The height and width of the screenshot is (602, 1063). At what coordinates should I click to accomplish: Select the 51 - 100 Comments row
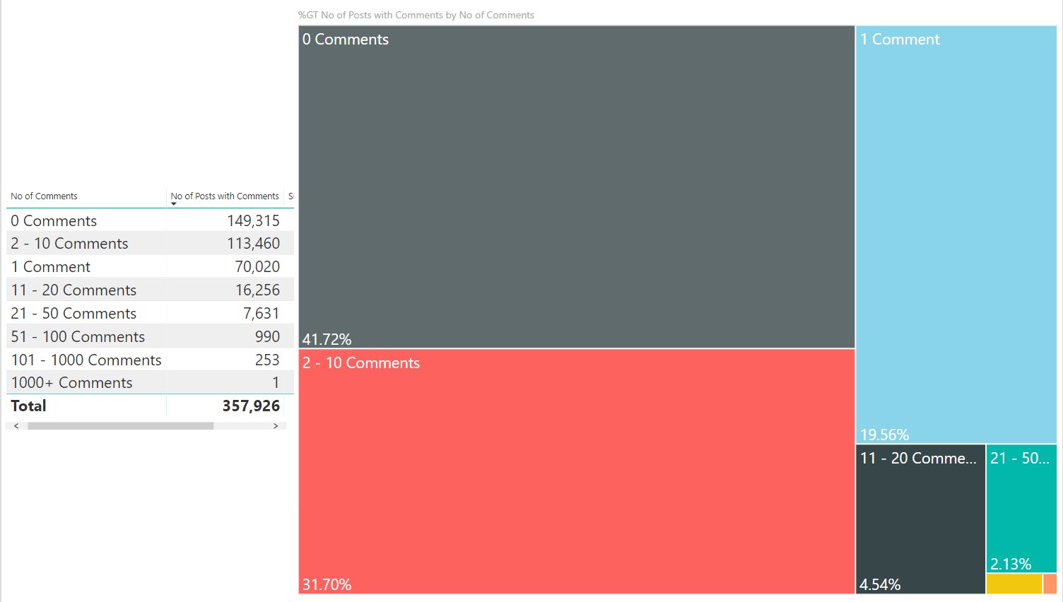150,336
